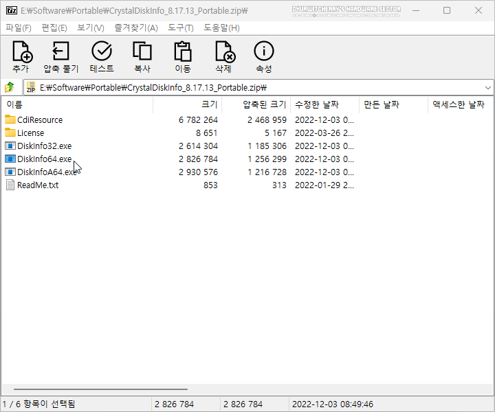Click size value 2 614 304
The height and width of the screenshot is (412, 495).
coord(198,146)
